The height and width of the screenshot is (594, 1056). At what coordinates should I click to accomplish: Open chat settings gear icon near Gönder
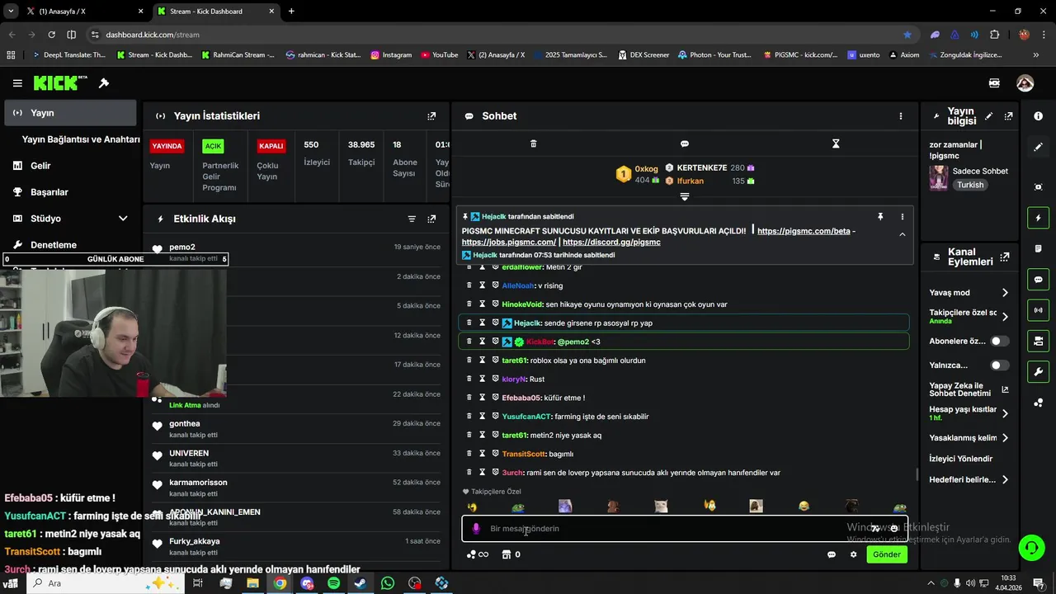[853, 554]
